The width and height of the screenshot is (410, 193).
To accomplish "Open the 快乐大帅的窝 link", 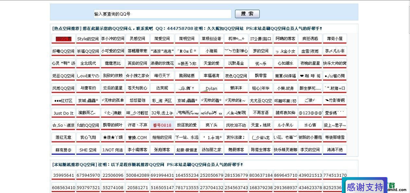I will [x=335, y=63].
